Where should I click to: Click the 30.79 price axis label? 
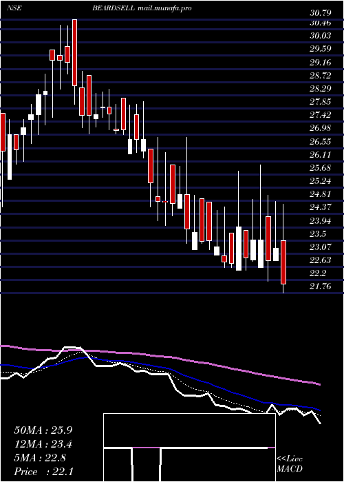point(321,13)
